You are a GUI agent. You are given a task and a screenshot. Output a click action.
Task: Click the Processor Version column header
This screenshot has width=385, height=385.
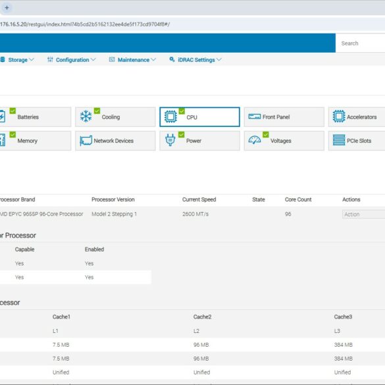coord(113,199)
